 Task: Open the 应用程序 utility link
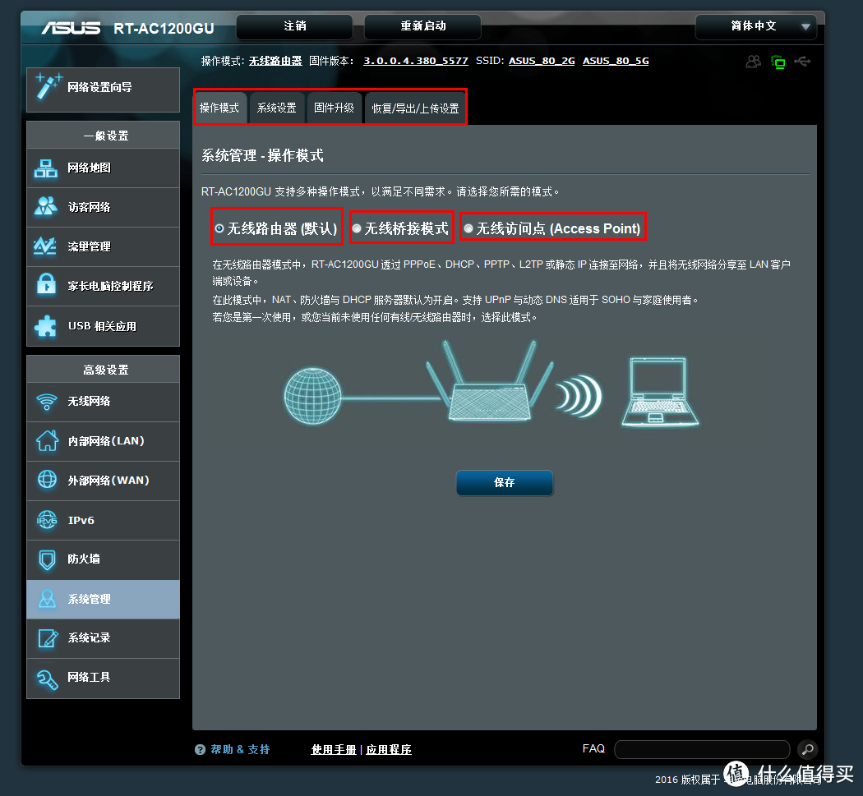click(389, 749)
